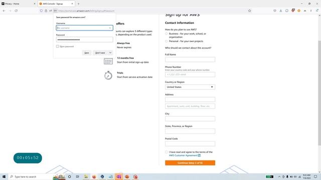The width and height of the screenshot is (321, 180).
Task: Click the 00:05:52 recording timer
Action: pos(28,158)
